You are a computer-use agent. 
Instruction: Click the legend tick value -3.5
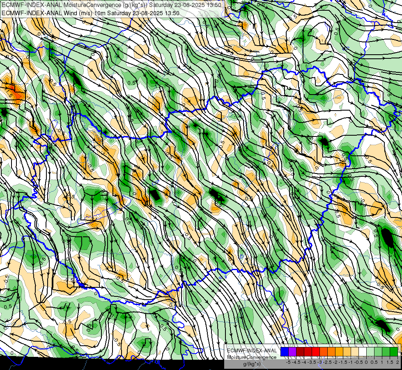point(312,362)
